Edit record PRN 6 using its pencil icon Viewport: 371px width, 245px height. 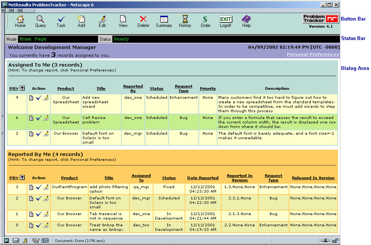coord(46,118)
